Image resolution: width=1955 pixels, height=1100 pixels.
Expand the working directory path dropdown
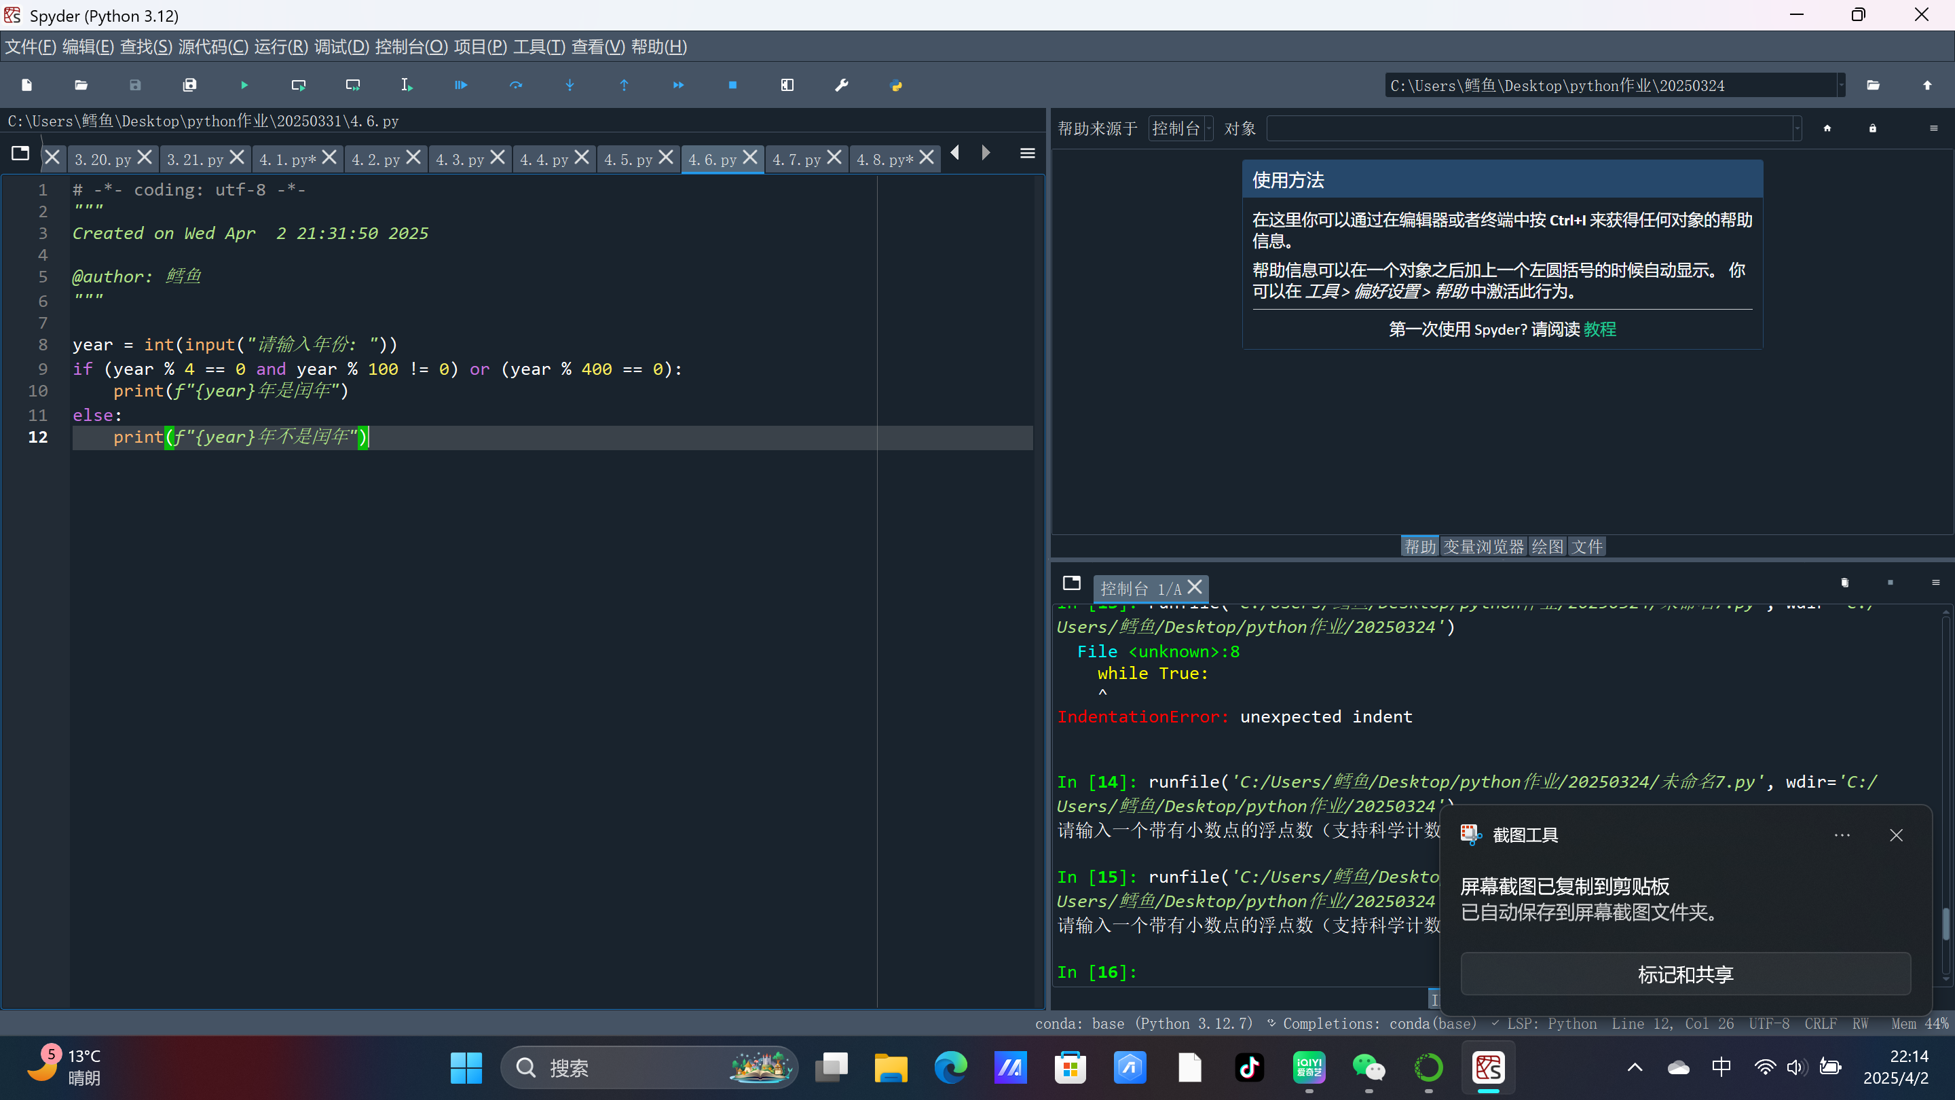[1840, 86]
